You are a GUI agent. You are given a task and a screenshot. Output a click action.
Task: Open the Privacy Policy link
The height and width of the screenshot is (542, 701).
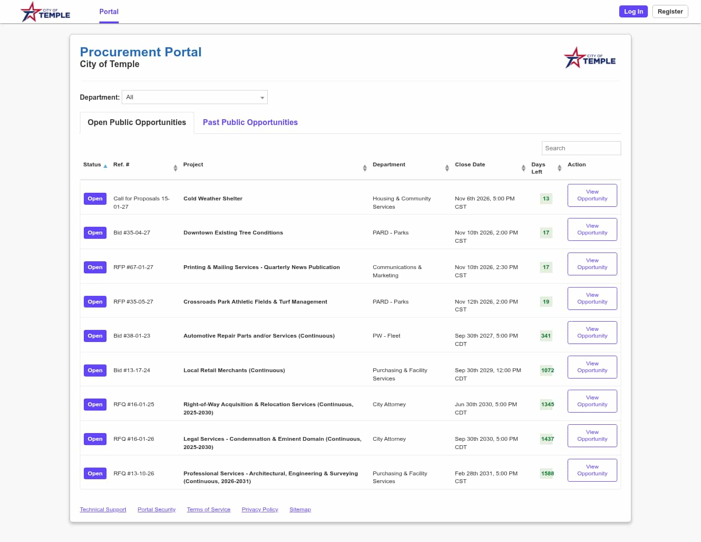coord(259,509)
